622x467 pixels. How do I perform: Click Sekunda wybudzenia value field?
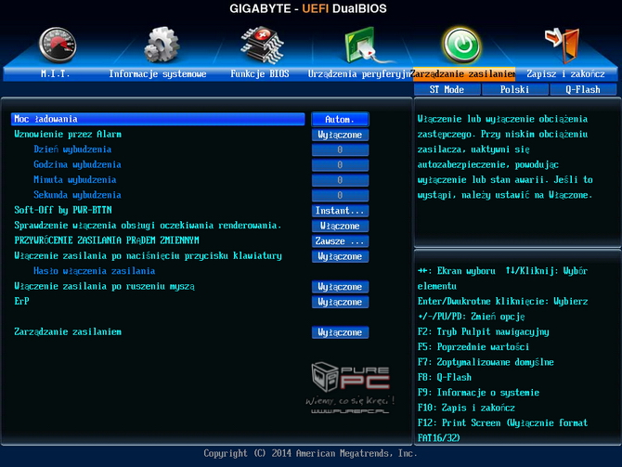[340, 196]
